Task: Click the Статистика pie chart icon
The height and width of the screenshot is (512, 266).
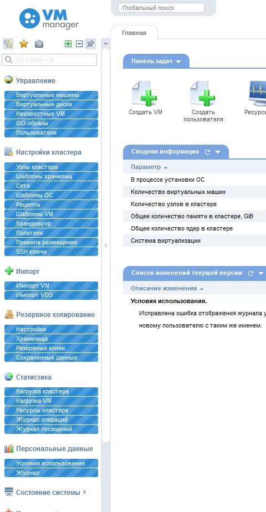Action: coord(8,376)
